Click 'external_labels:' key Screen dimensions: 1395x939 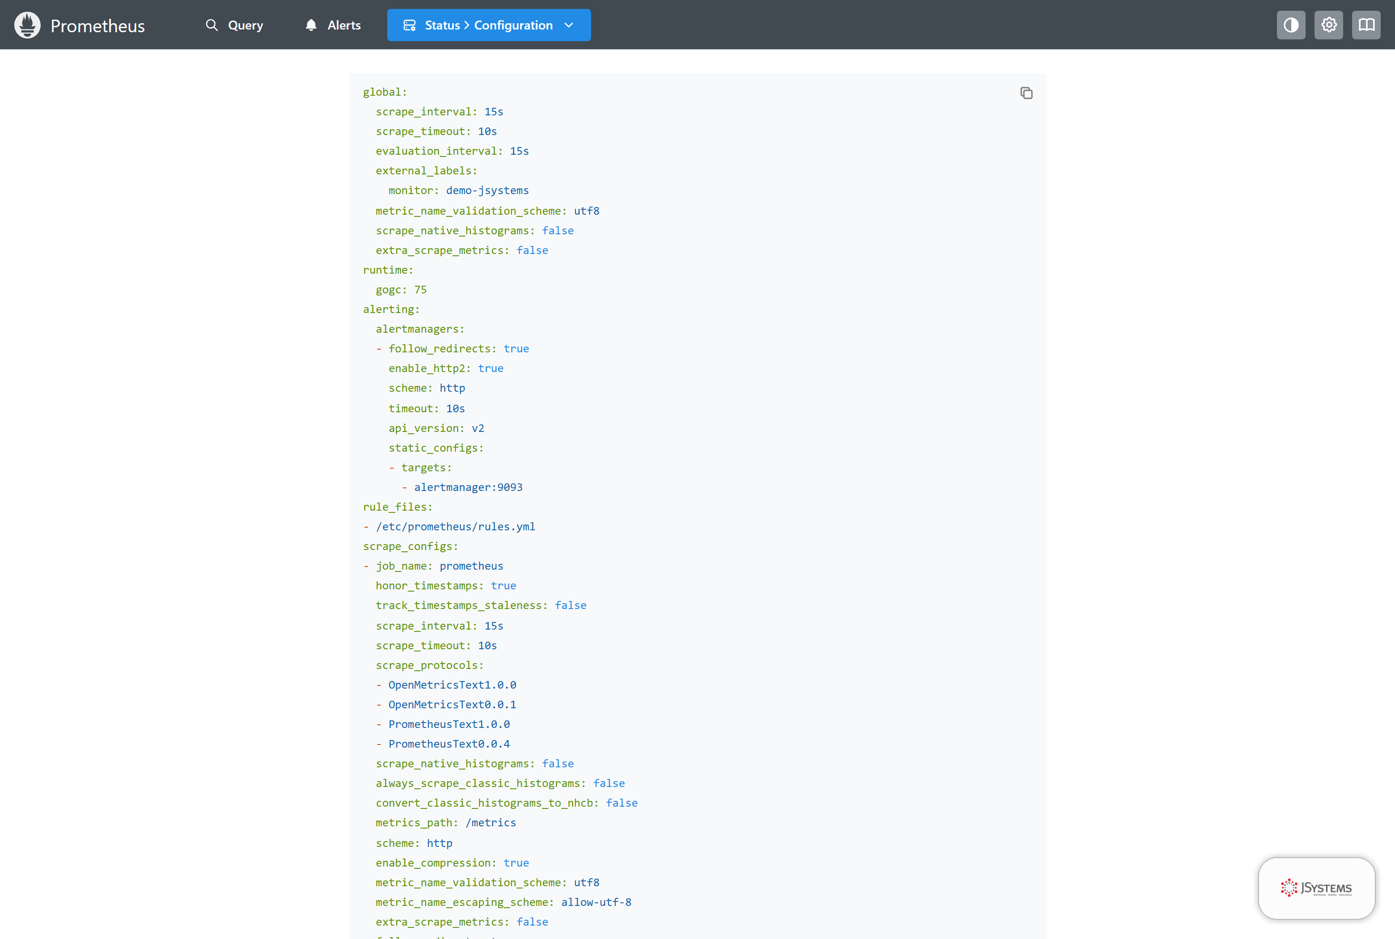pos(426,171)
